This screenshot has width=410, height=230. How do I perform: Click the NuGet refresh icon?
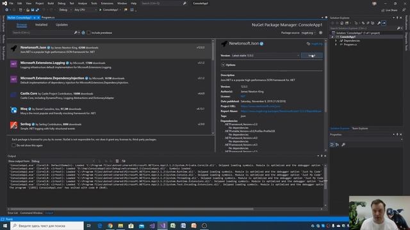[83, 33]
